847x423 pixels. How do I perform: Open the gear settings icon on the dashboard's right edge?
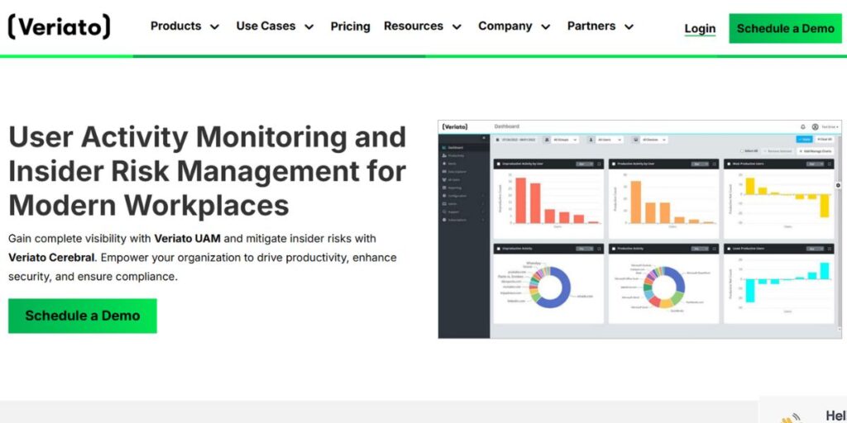tap(838, 185)
